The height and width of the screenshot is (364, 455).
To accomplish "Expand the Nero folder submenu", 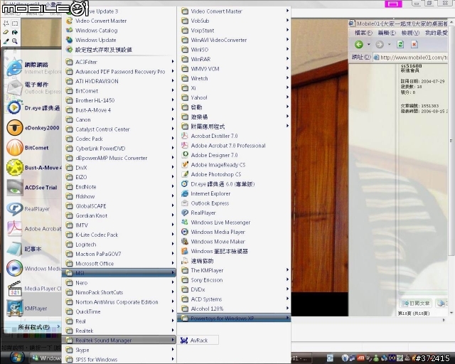I will click(x=119, y=283).
